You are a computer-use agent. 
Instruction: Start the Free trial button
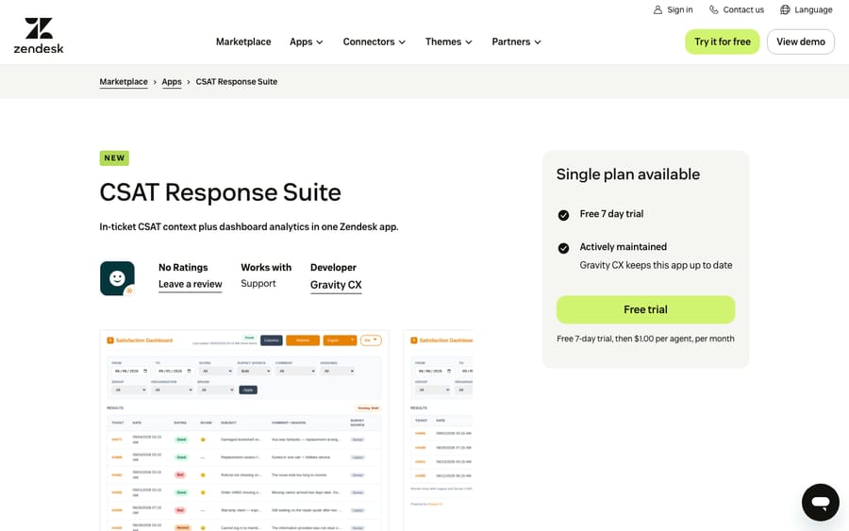click(x=645, y=309)
